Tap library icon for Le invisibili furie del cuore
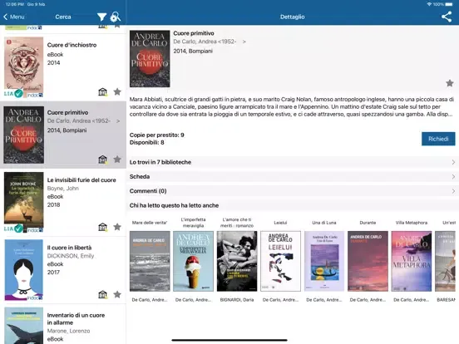 click(102, 227)
